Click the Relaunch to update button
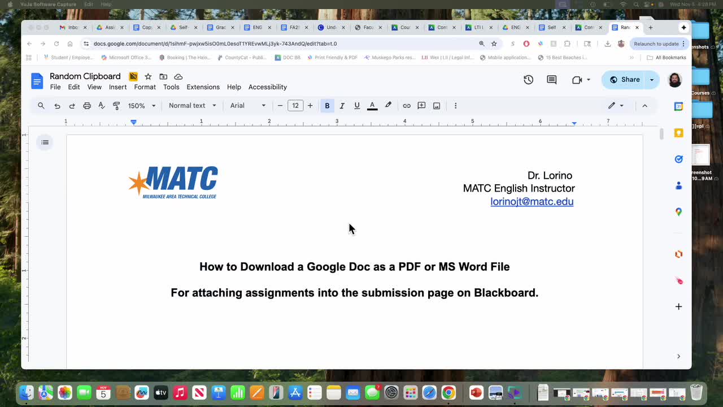723x407 pixels. 659,44
